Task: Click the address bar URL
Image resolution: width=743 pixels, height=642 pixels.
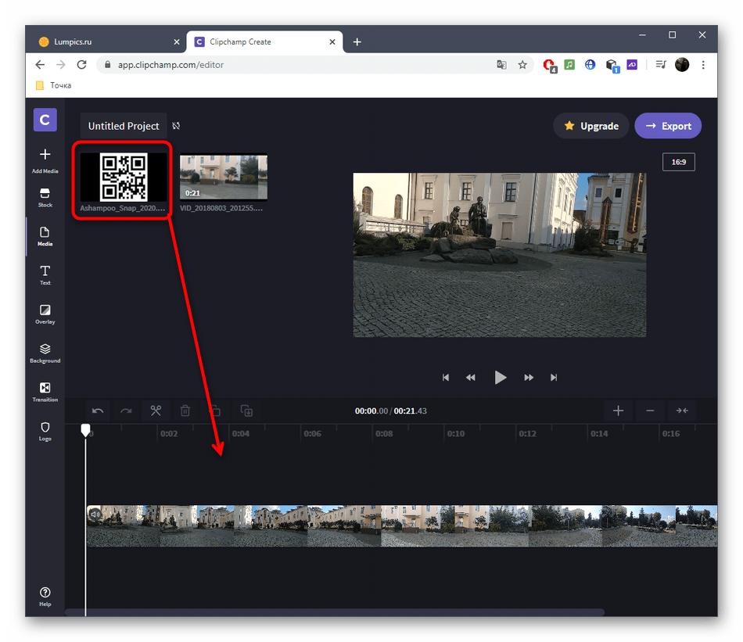Action: [170, 65]
